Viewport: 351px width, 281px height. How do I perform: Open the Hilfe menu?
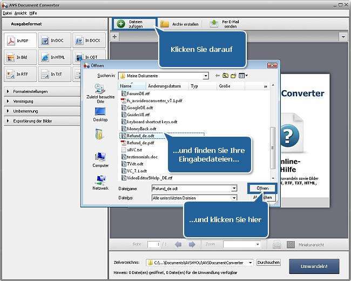pos(33,12)
